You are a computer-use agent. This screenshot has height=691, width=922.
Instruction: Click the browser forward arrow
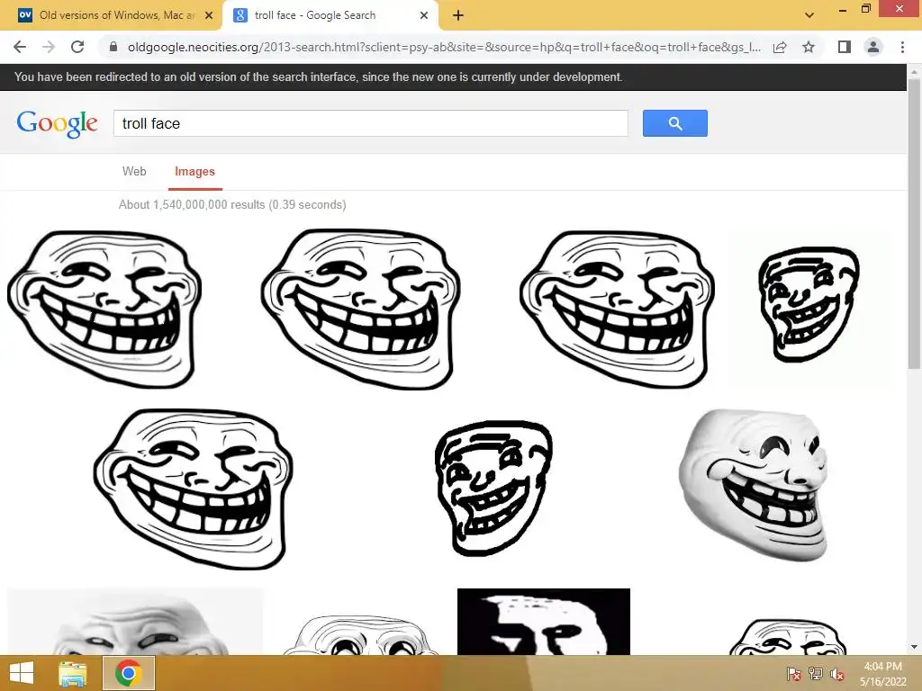point(49,47)
